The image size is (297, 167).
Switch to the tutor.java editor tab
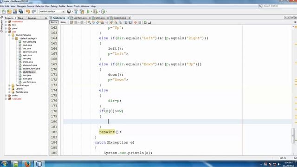click(100, 18)
